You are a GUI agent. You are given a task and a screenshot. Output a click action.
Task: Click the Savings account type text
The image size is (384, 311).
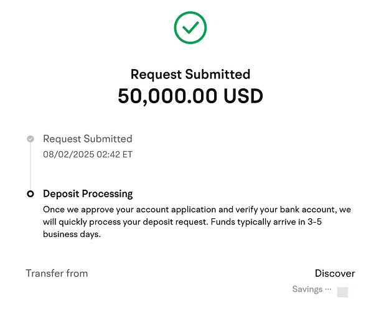(x=307, y=289)
